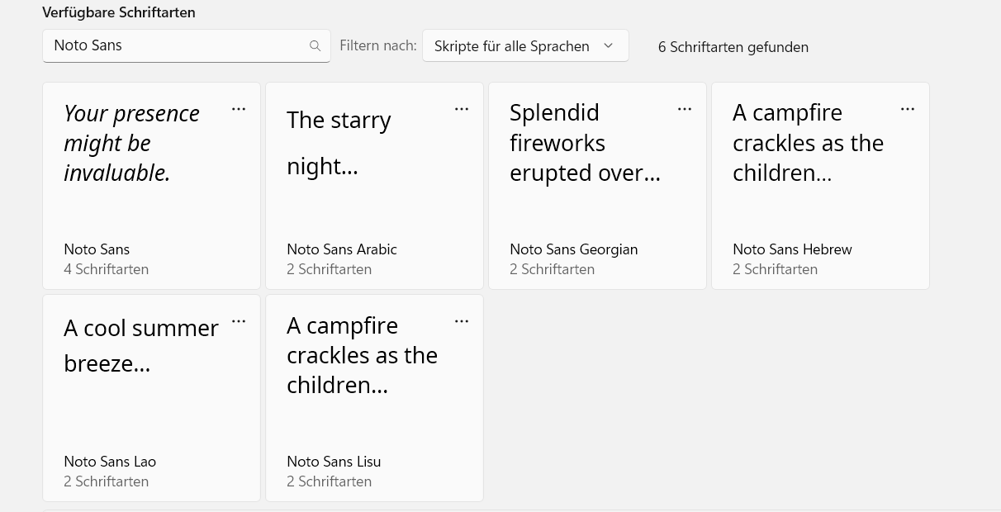Screen dimensions: 1001x512
Task: Choose the Noto Sans Hebrew font name
Action: 792,249
